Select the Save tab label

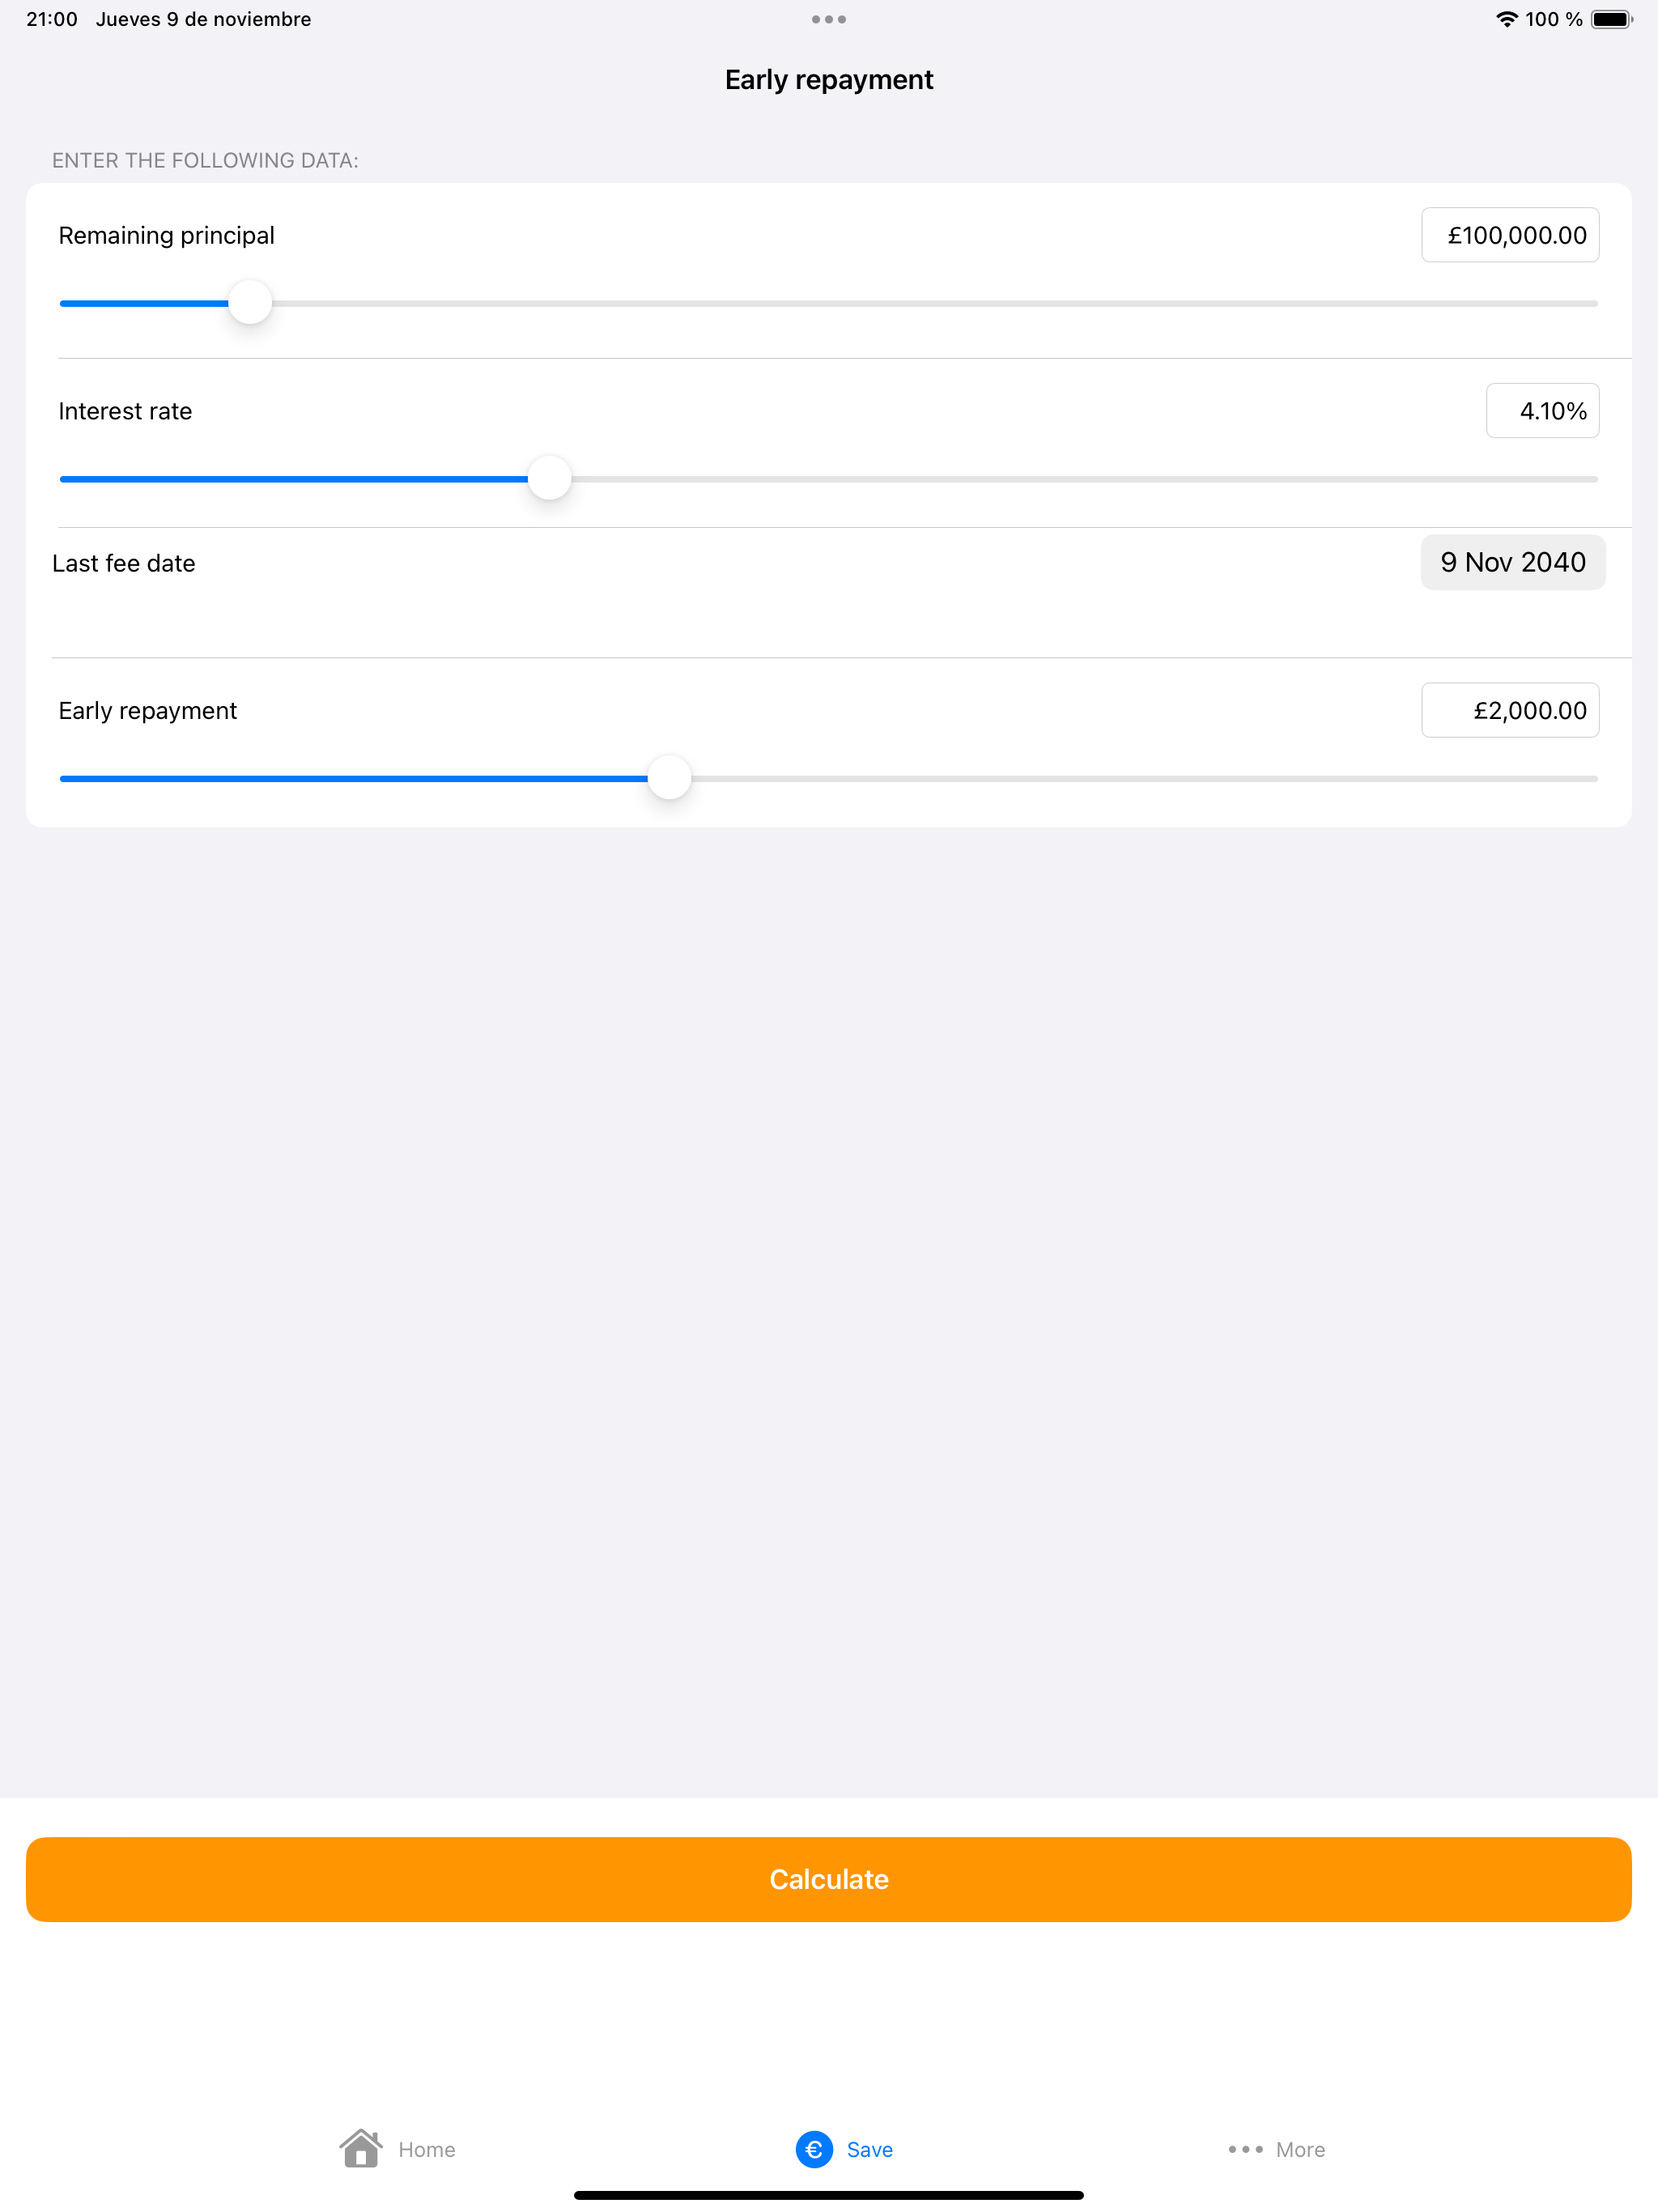pyautogui.click(x=870, y=2149)
